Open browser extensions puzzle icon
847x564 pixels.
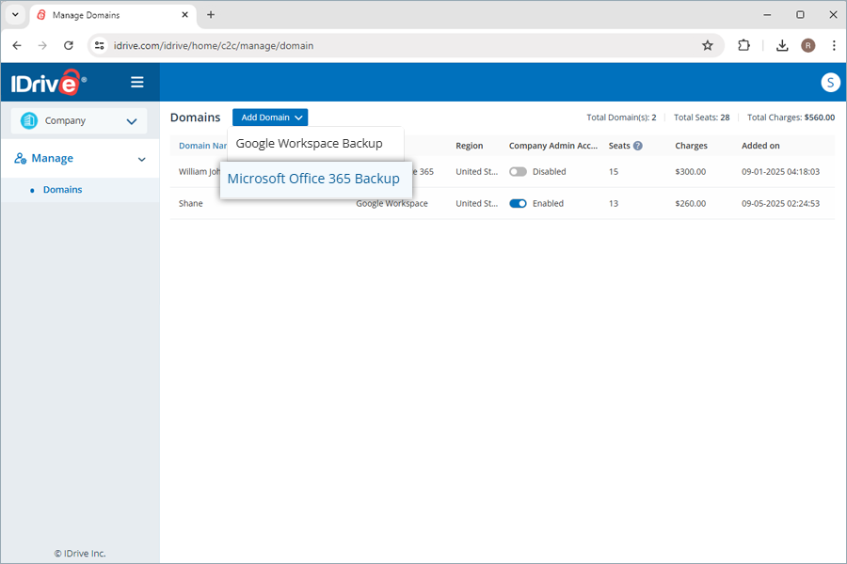(743, 45)
